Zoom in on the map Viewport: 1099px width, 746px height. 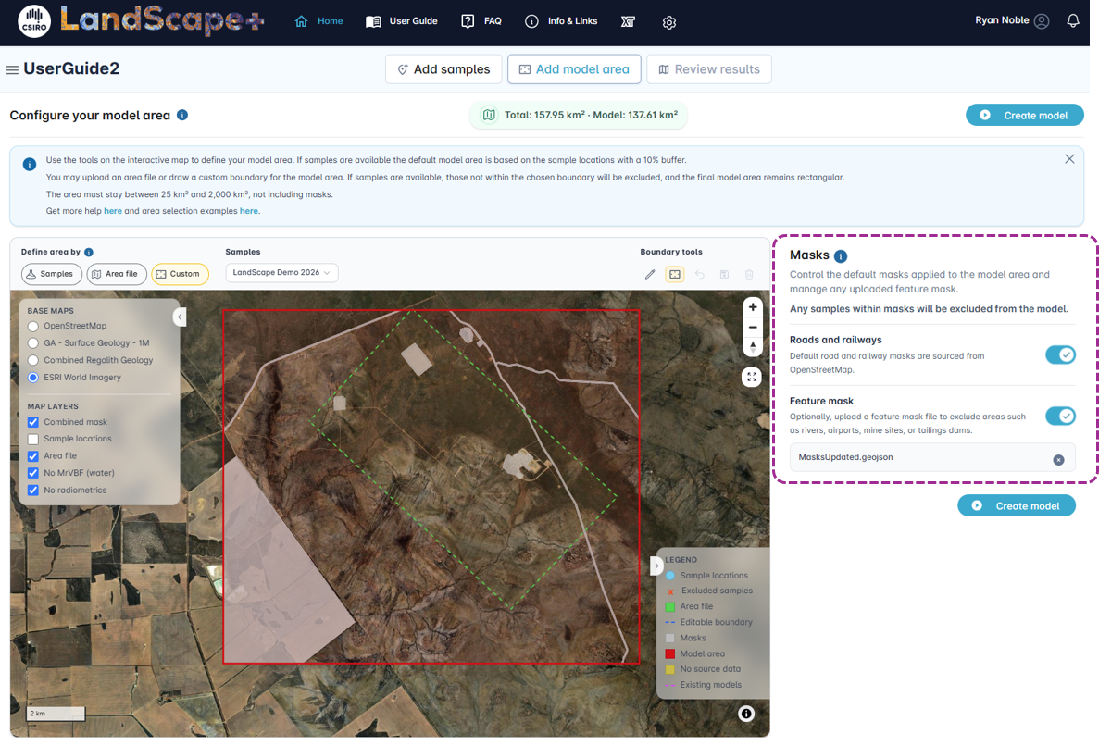(753, 307)
